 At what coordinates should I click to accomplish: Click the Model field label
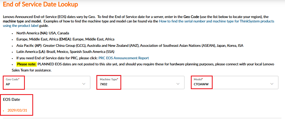click(x=198, y=79)
